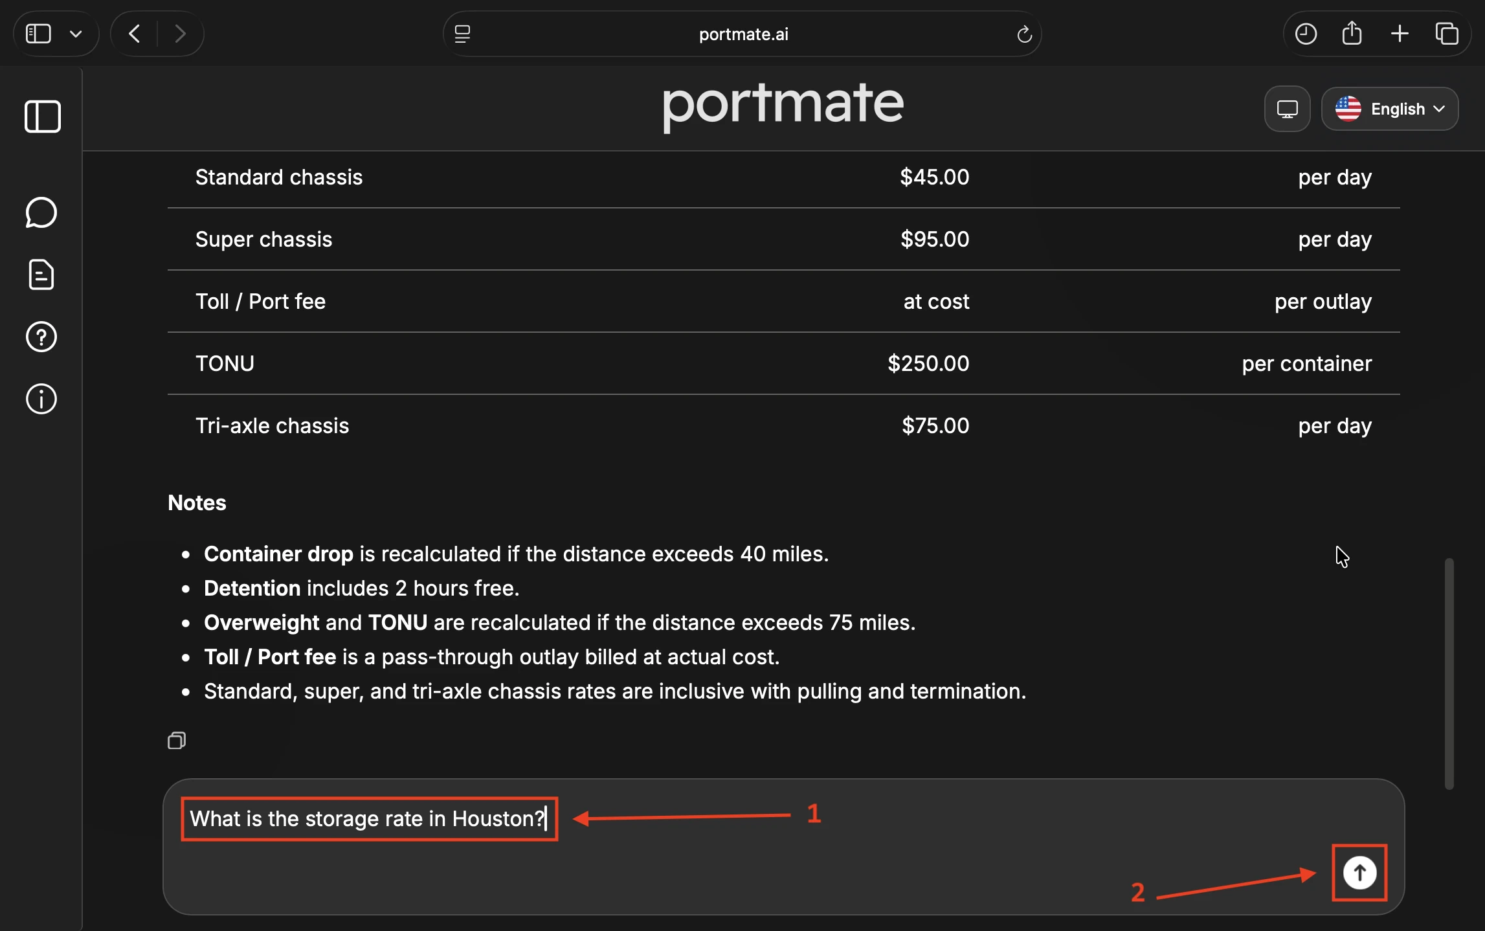Screen dimensions: 1485x931
Task: Expand the English language dropdown
Action: (x=1390, y=109)
